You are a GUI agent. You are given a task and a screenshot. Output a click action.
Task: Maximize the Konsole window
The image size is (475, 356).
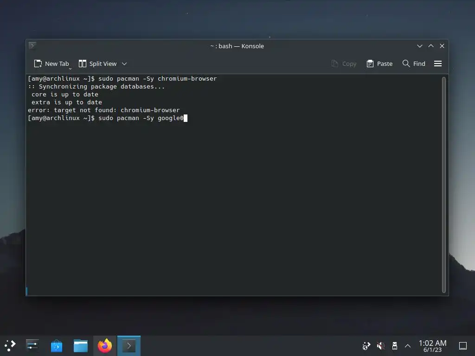tap(431, 46)
